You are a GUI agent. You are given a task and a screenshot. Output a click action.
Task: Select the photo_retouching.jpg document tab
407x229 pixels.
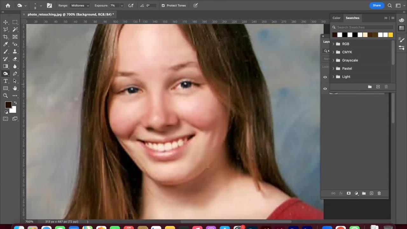[71, 14]
